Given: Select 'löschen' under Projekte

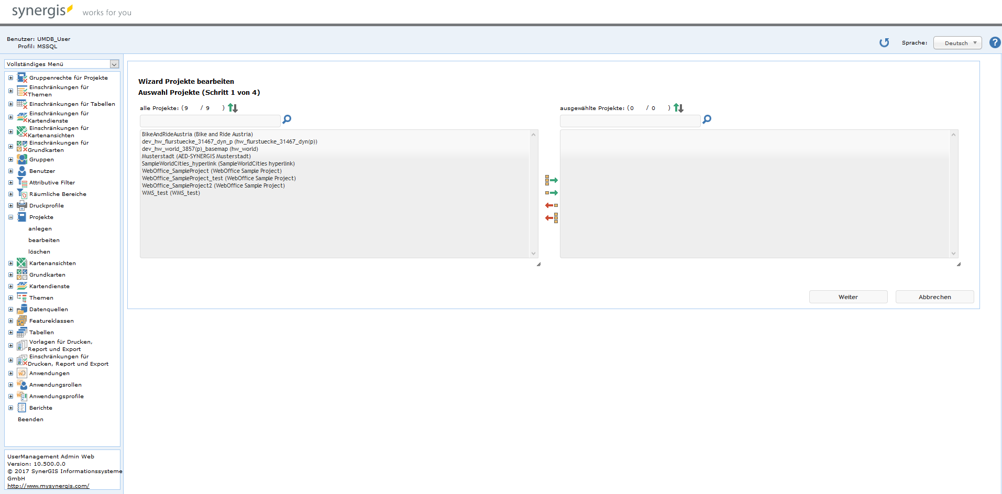Looking at the screenshot, I should pyautogui.click(x=39, y=251).
